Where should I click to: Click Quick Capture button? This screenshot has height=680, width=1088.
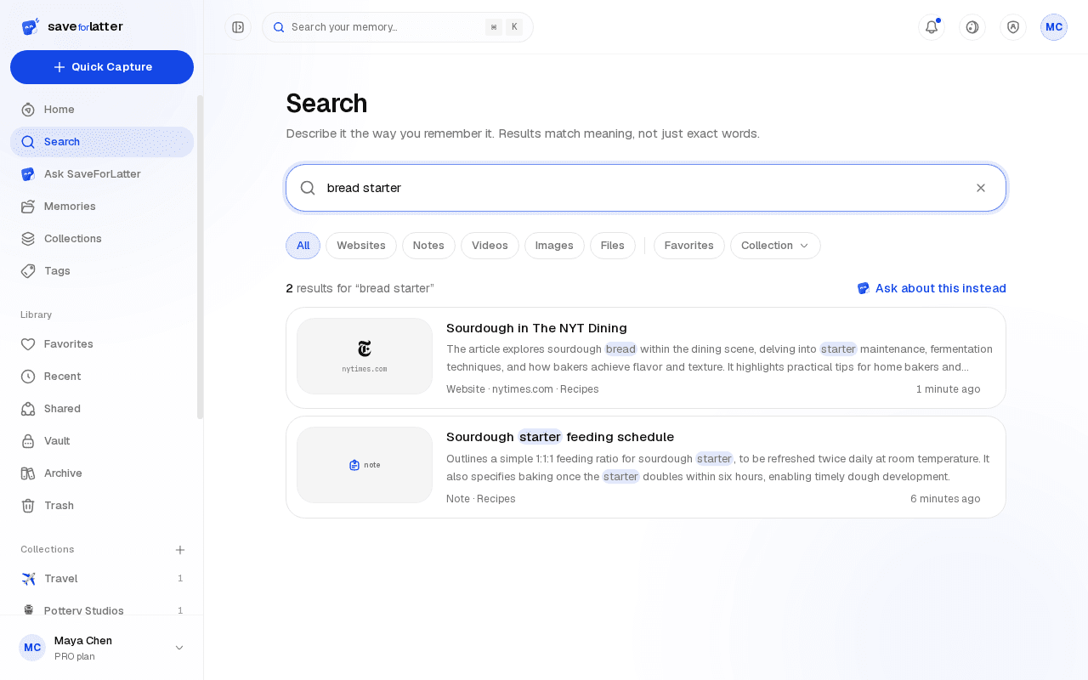102,67
